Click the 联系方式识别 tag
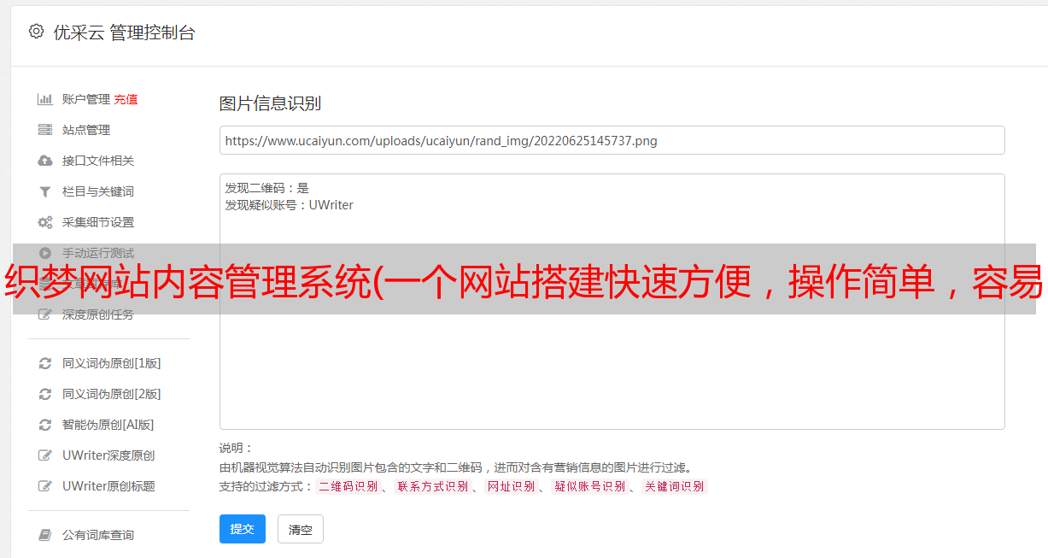Screen dimensions: 1048x558 (x=432, y=486)
